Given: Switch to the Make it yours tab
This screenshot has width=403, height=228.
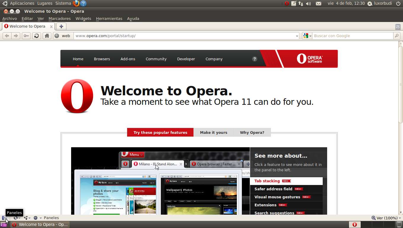Looking at the screenshot, I should click(214, 132).
